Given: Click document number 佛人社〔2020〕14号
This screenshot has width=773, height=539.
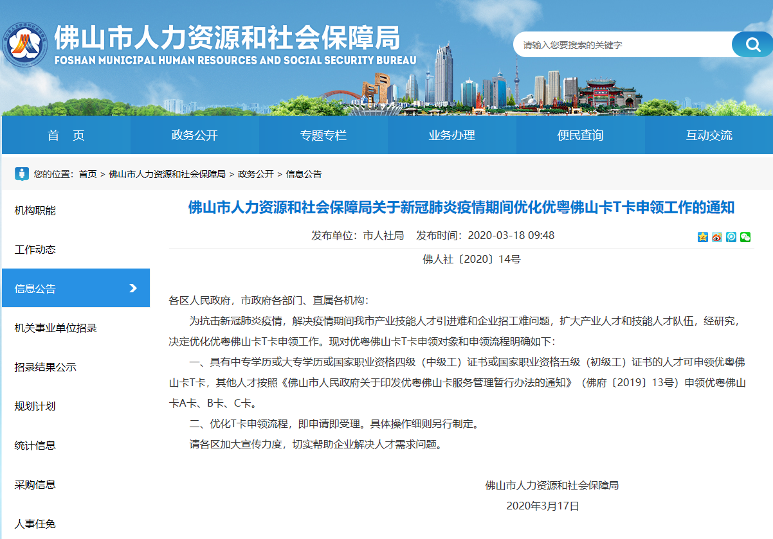Looking at the screenshot, I should [x=471, y=260].
